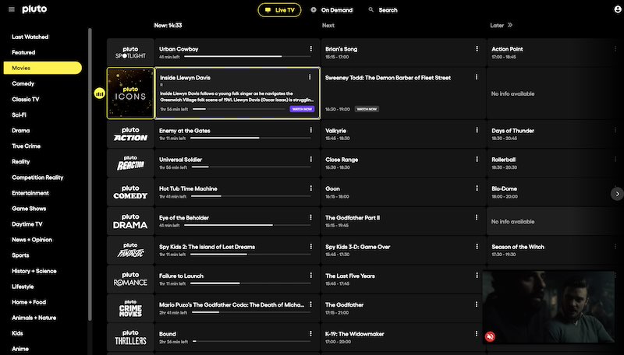Advance the guide with right arrow button
The image size is (624, 355).
tap(617, 194)
